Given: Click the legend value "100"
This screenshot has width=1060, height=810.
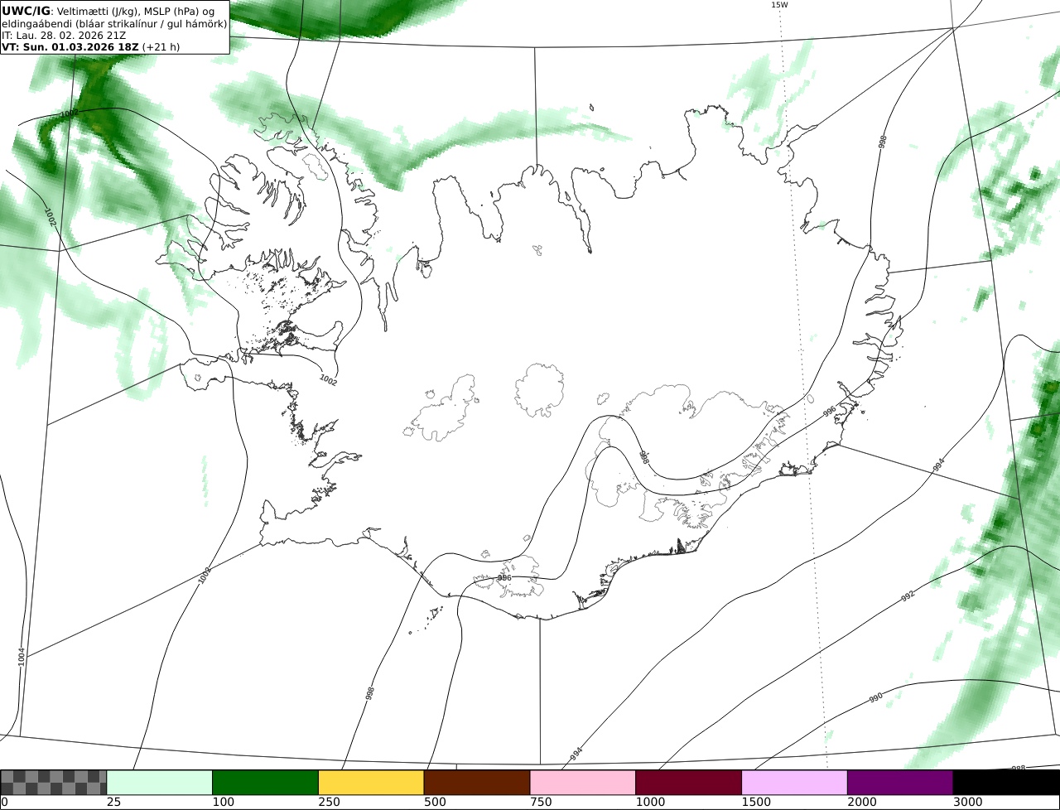Looking at the screenshot, I should coord(223,802).
